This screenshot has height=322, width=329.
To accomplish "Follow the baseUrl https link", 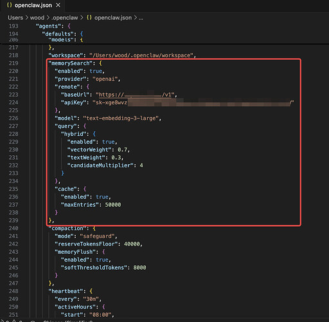I will [x=136, y=95].
